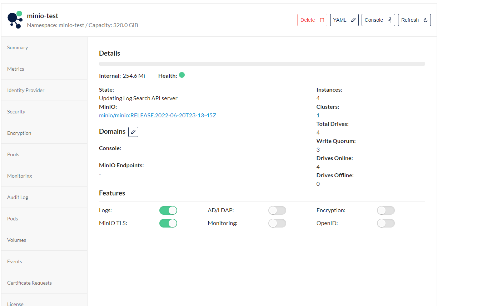
Task: Switch to Identity Provider tab
Action: (44, 90)
